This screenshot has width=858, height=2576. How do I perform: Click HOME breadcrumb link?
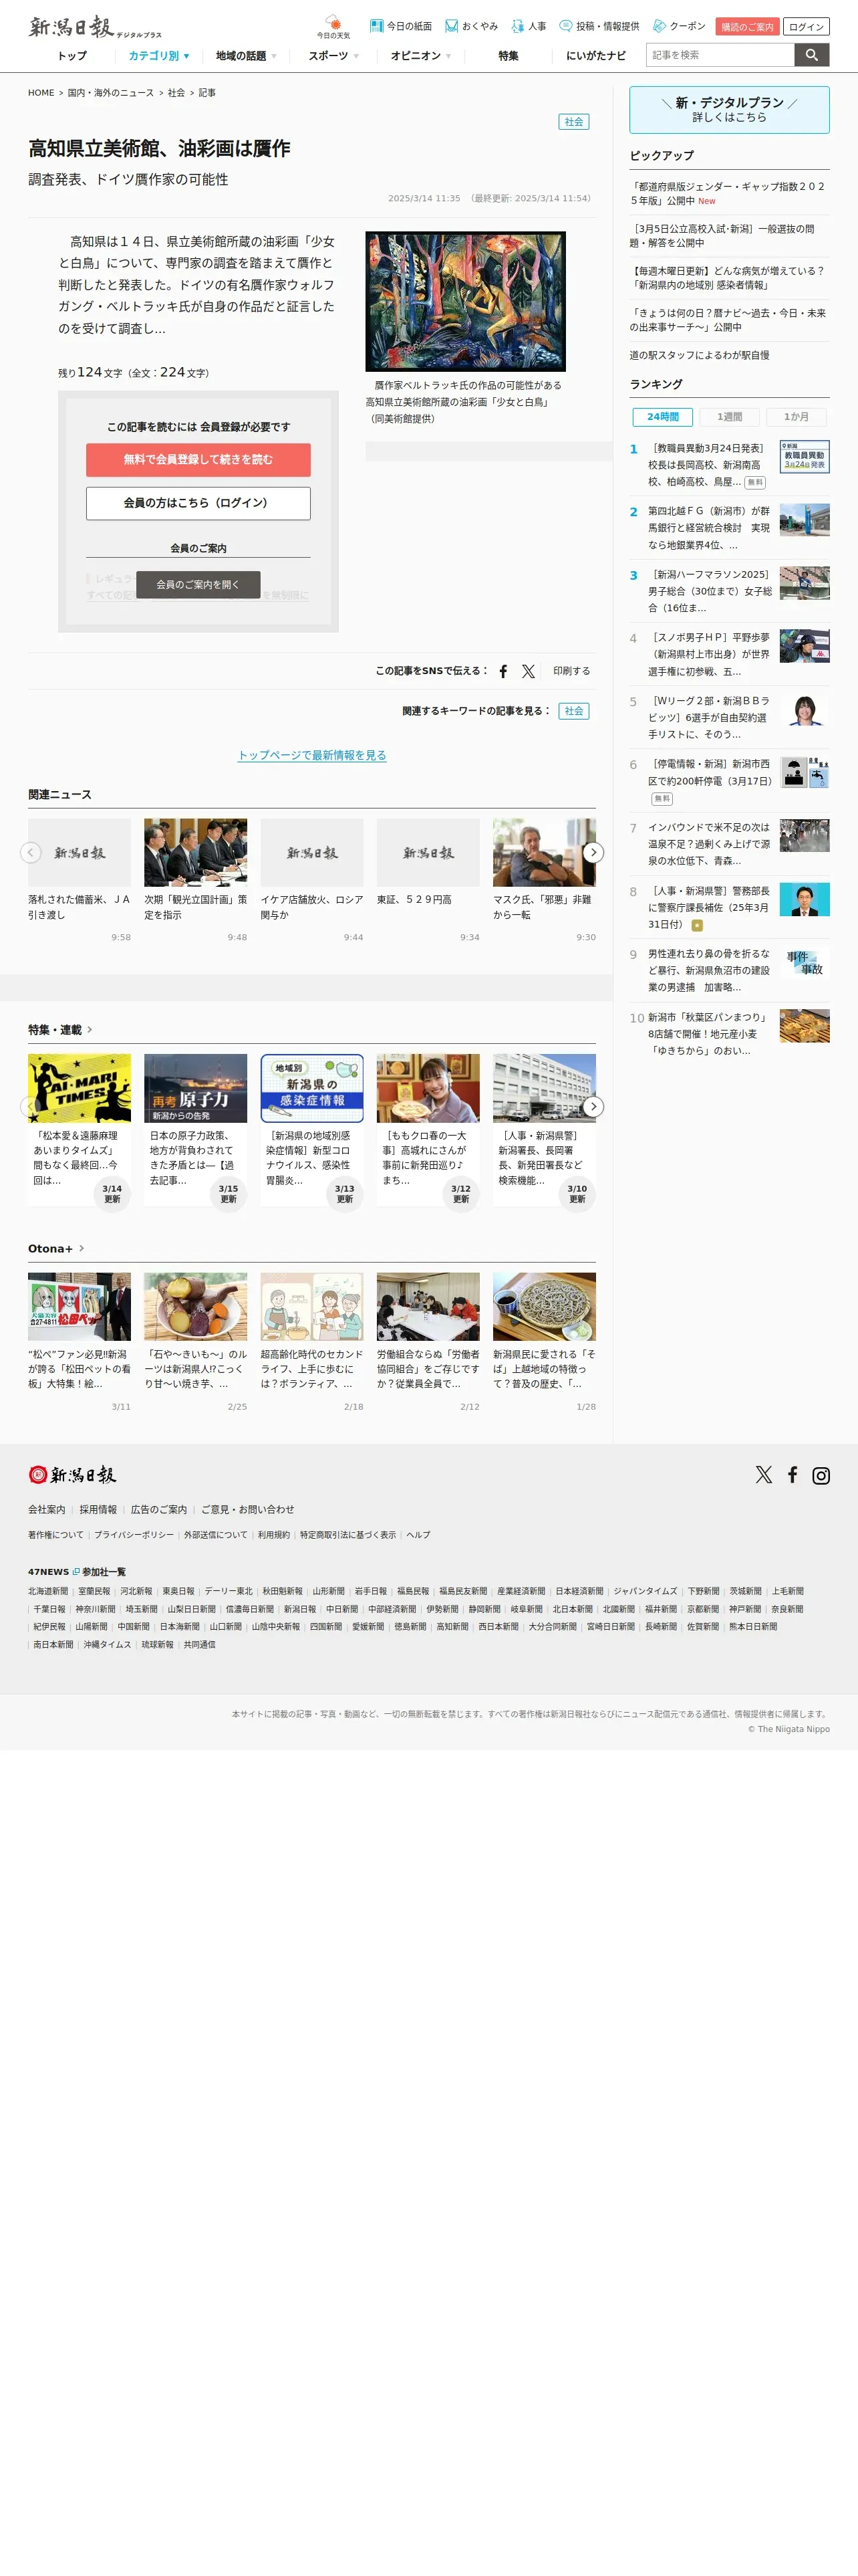pos(41,93)
